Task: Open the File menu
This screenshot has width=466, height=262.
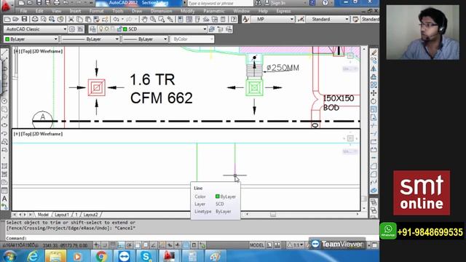Action: [x=23, y=11]
